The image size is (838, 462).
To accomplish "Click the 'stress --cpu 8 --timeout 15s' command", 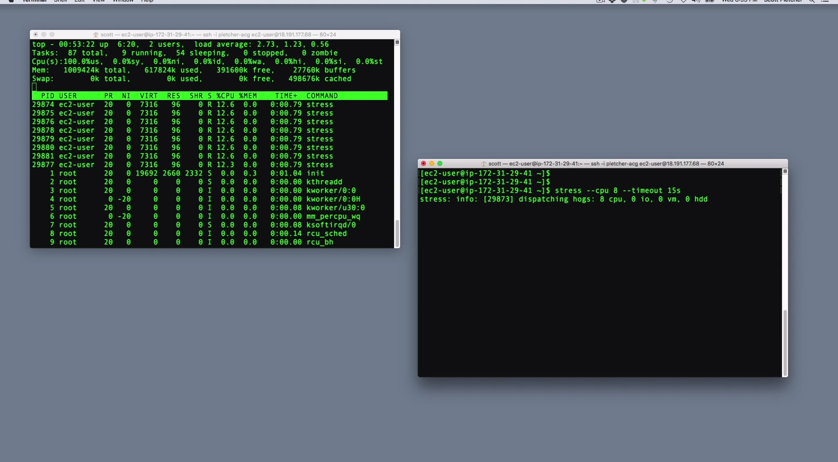I will pos(618,191).
